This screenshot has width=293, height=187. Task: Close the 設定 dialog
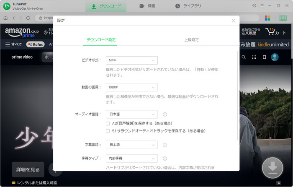234,21
